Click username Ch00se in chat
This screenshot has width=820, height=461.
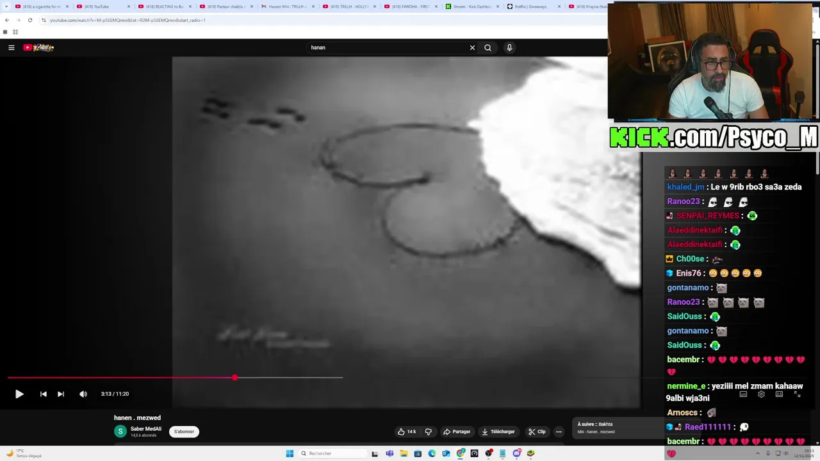point(691,259)
